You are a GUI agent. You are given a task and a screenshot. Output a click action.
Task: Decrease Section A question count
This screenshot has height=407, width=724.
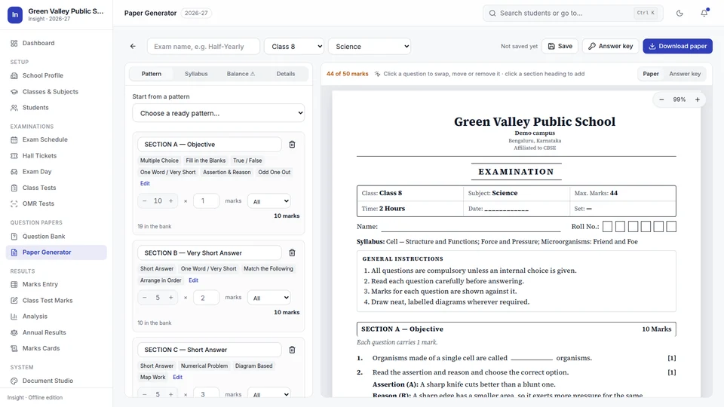145,200
